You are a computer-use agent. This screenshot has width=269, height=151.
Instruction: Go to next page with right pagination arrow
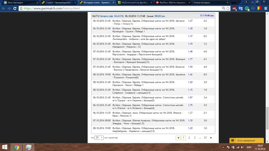tap(211, 138)
